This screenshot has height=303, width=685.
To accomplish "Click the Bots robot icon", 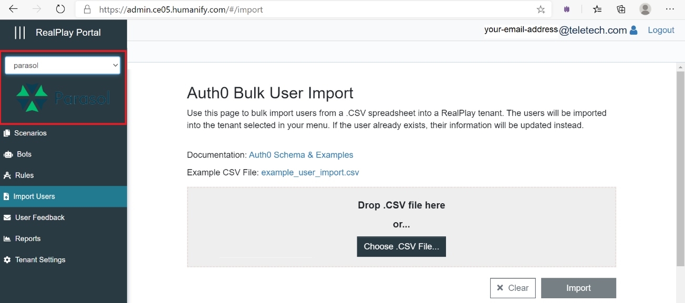I will [x=8, y=154].
